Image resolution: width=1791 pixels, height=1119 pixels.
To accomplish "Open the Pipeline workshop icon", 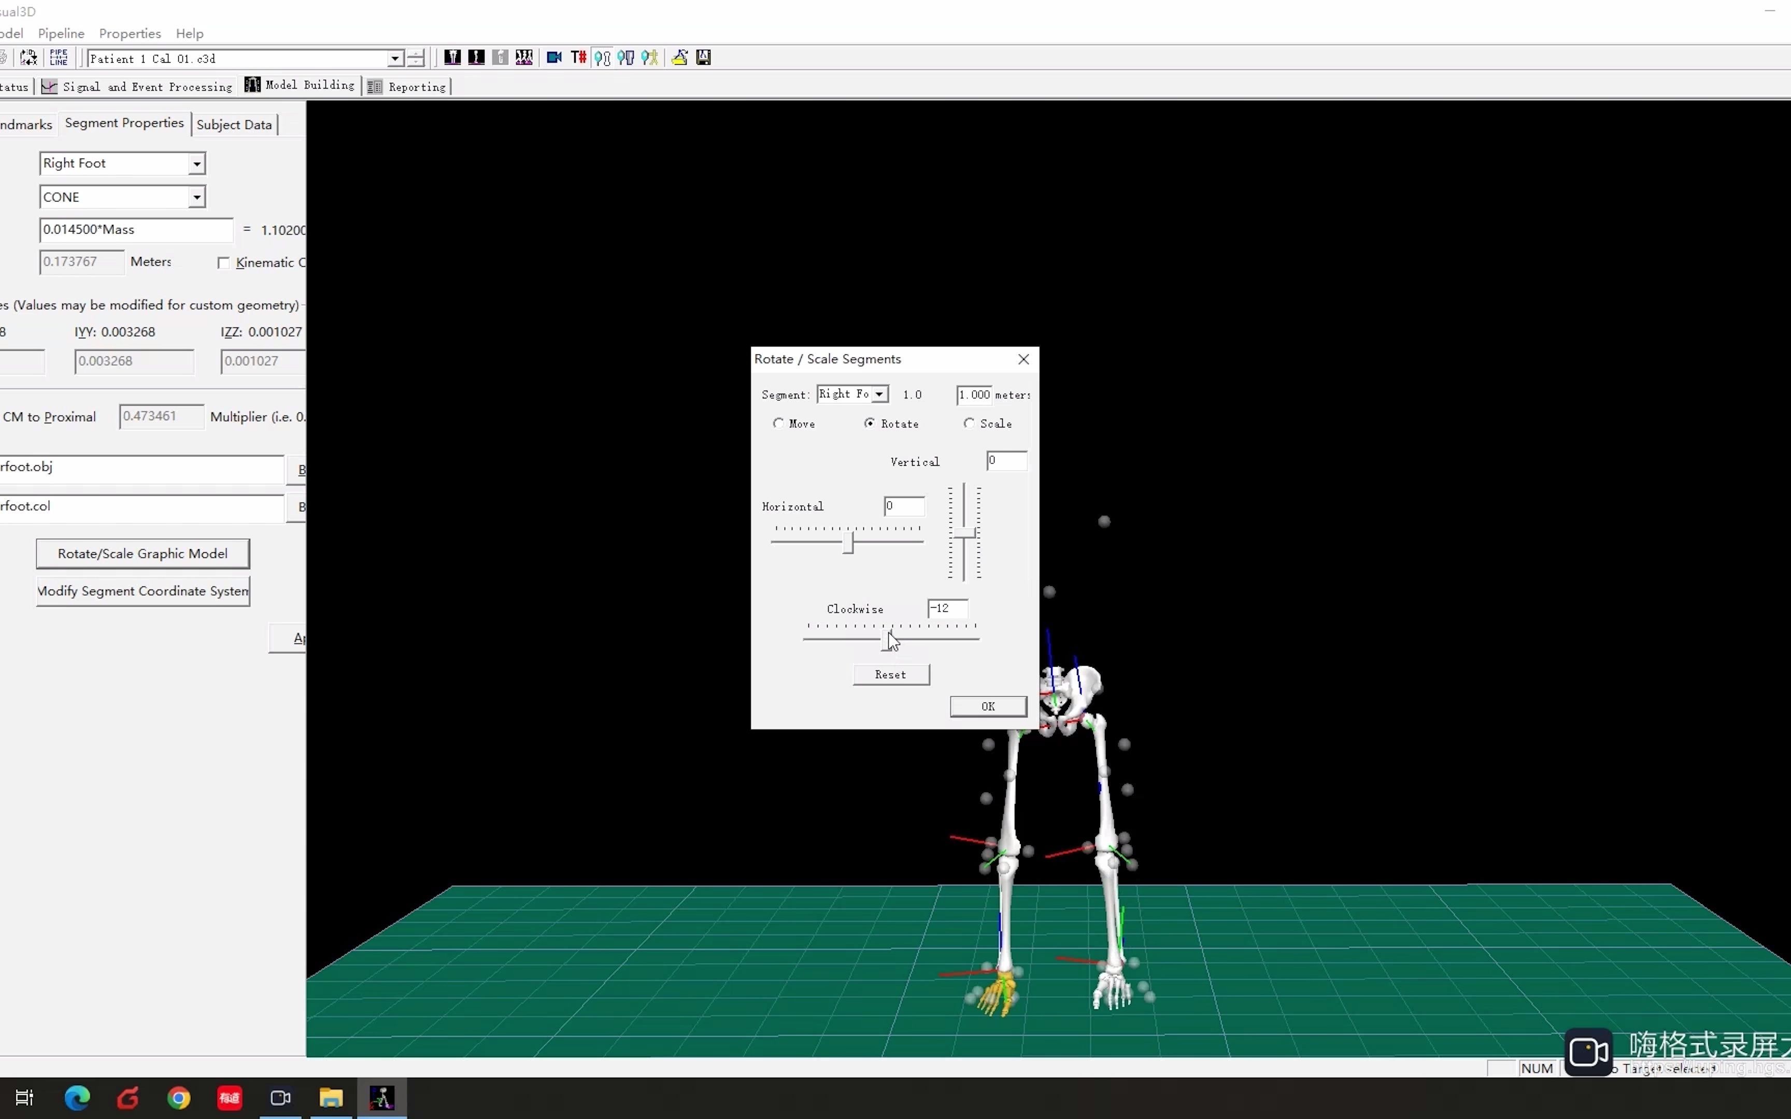I will tap(59, 57).
